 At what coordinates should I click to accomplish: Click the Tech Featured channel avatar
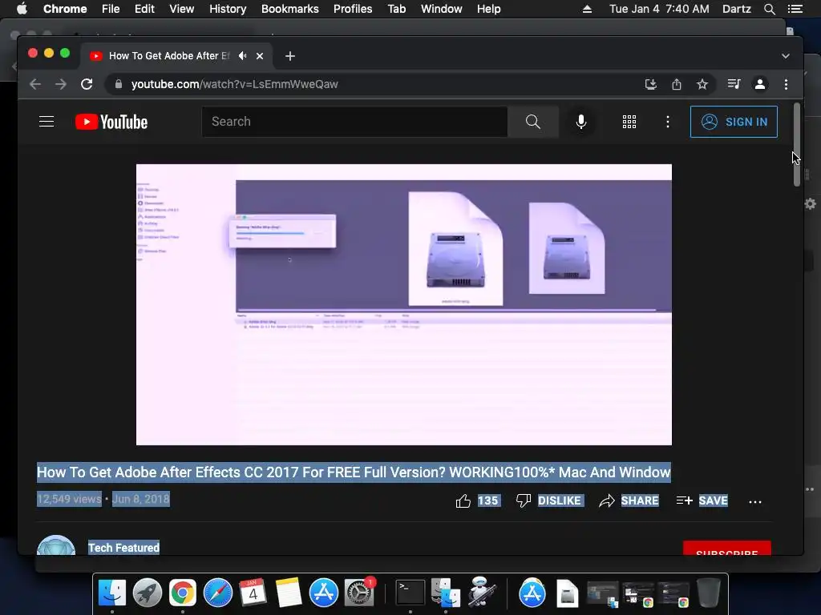[56, 545]
